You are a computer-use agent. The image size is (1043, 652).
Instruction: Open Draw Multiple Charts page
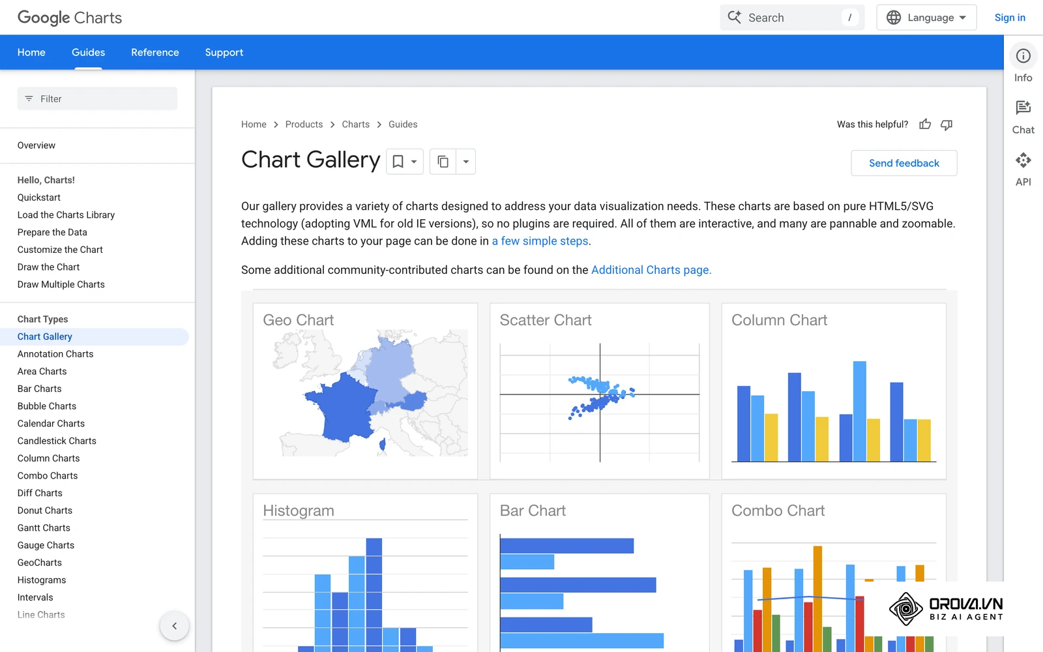[61, 285]
